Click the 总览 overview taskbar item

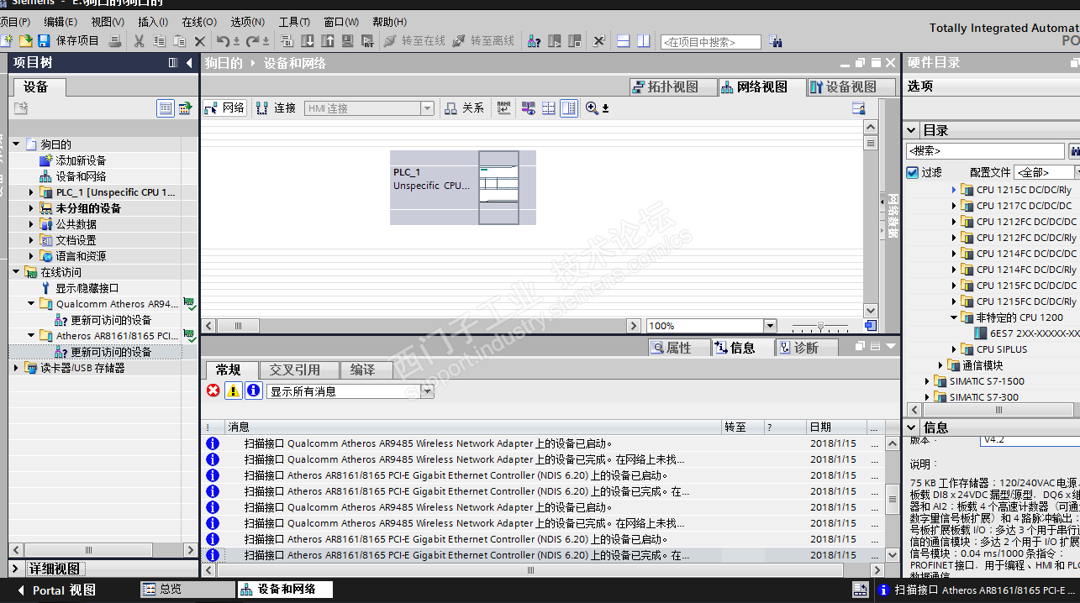(187, 590)
